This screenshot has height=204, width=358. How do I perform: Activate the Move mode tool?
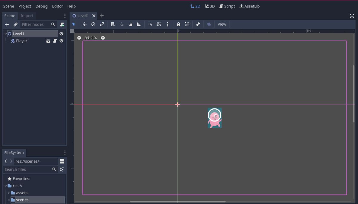tap(84, 24)
